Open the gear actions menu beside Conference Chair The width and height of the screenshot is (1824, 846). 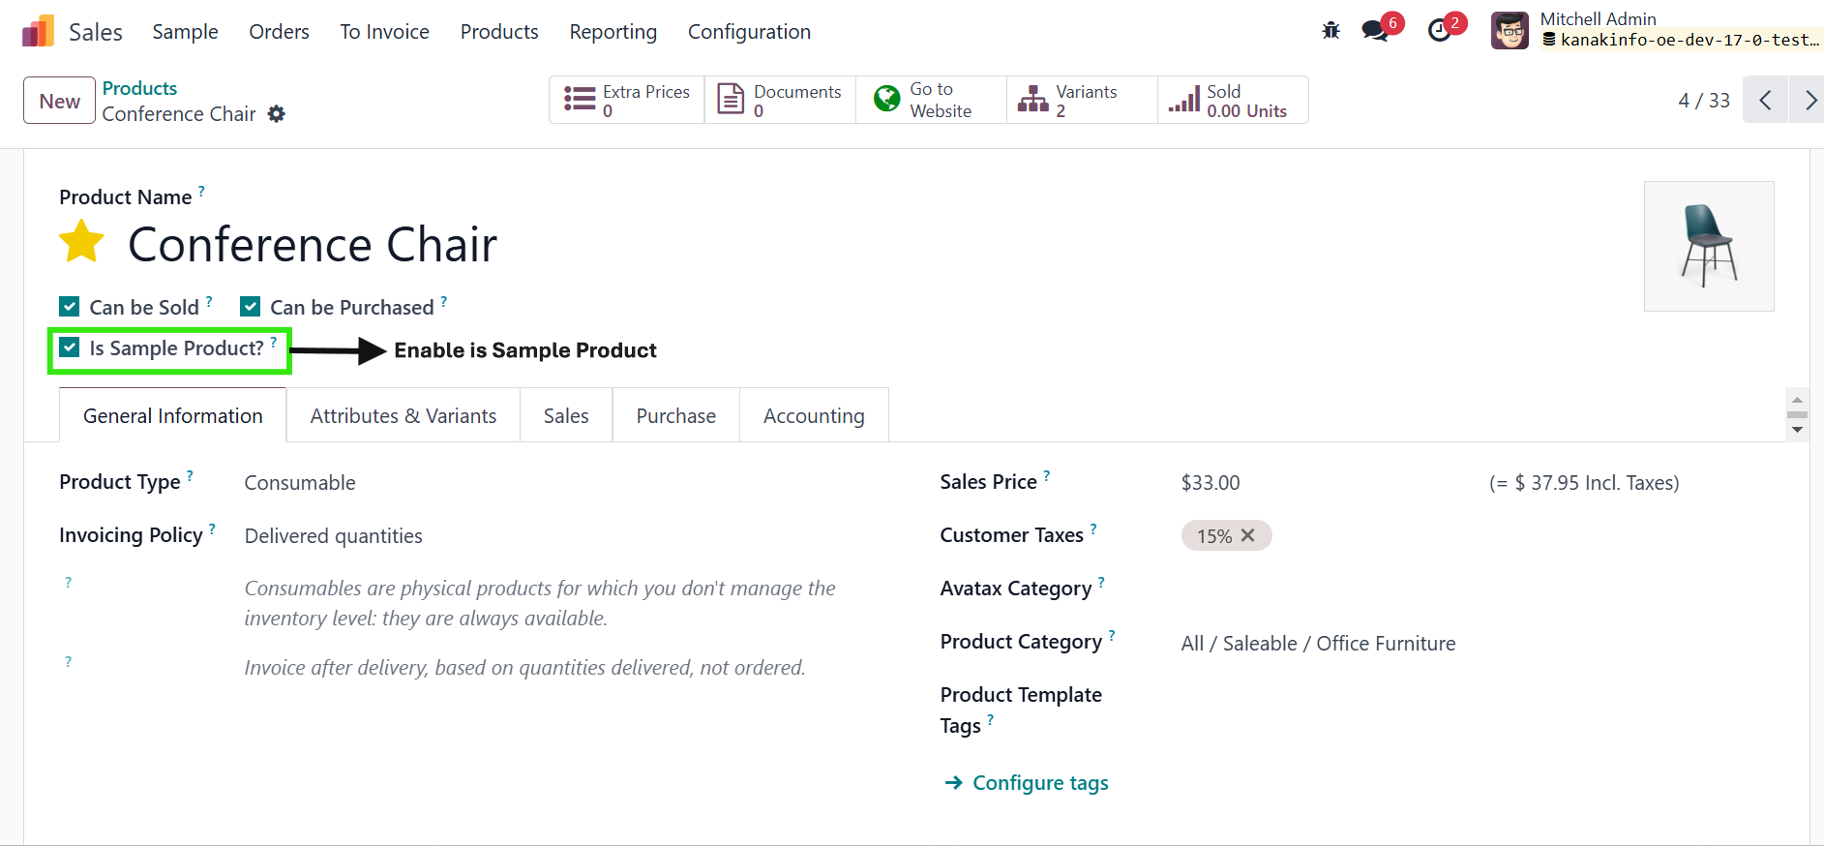pos(277,114)
